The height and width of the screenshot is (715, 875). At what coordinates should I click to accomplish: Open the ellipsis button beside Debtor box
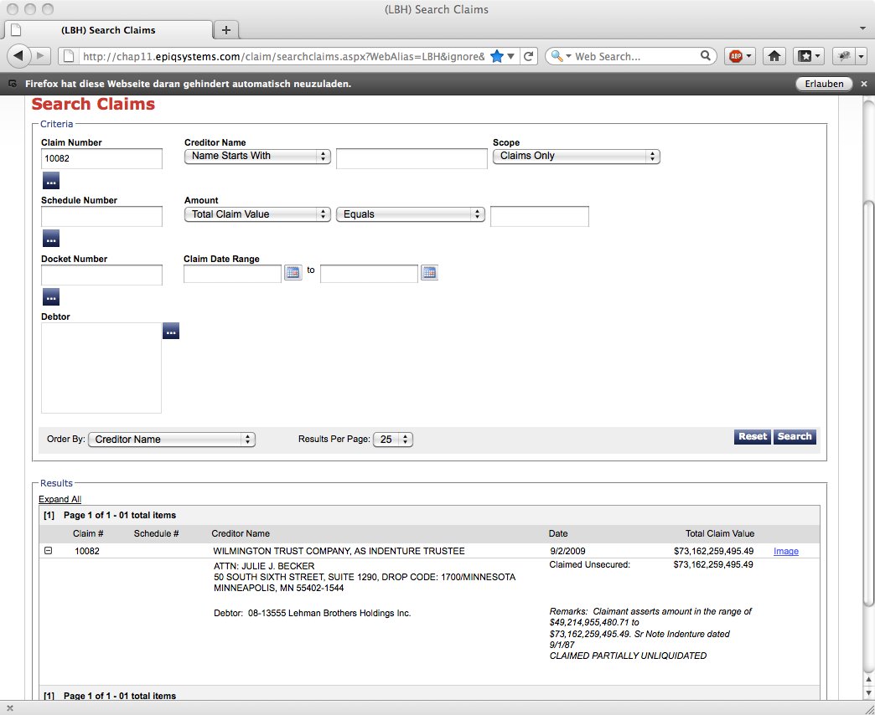click(171, 331)
